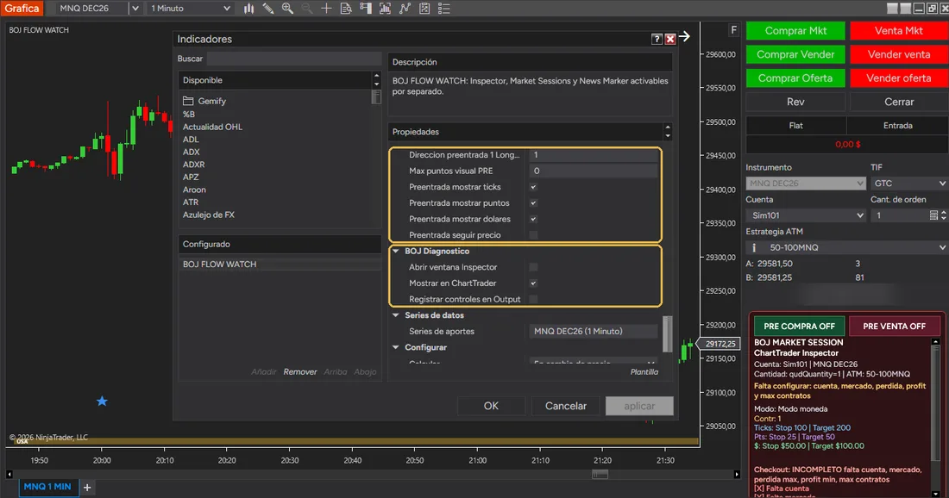
Task: Click the Grafica window label
Action: pyautogui.click(x=22, y=9)
